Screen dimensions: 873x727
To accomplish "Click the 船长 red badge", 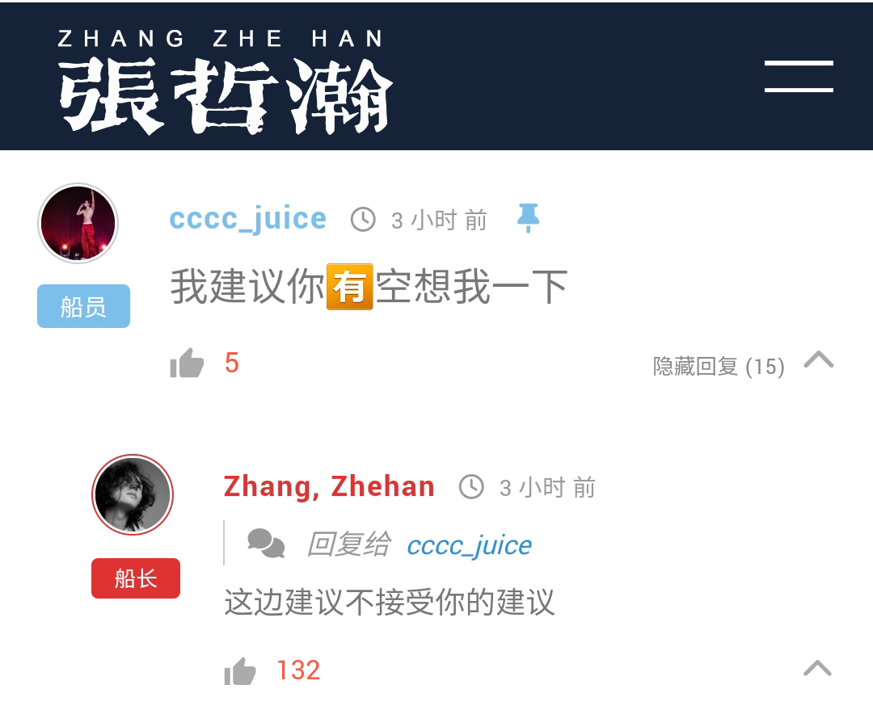I will point(136,578).
